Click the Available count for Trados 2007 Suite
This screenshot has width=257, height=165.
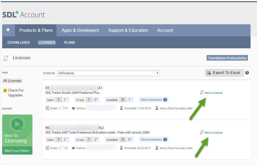click(126, 140)
